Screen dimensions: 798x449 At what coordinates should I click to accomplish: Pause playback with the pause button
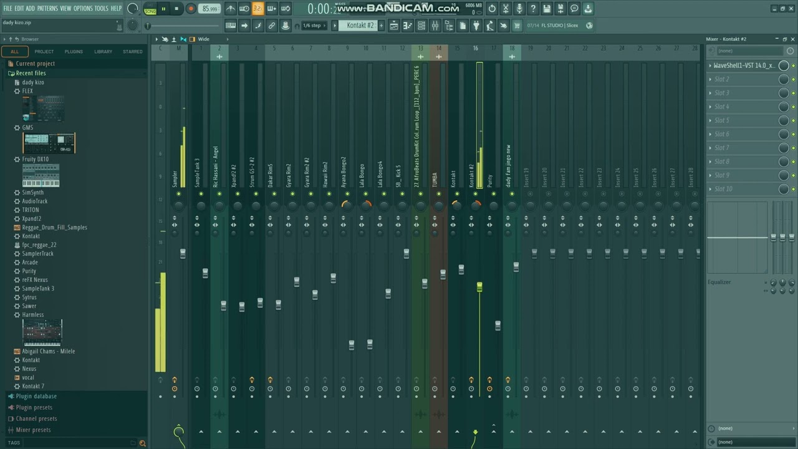click(163, 9)
